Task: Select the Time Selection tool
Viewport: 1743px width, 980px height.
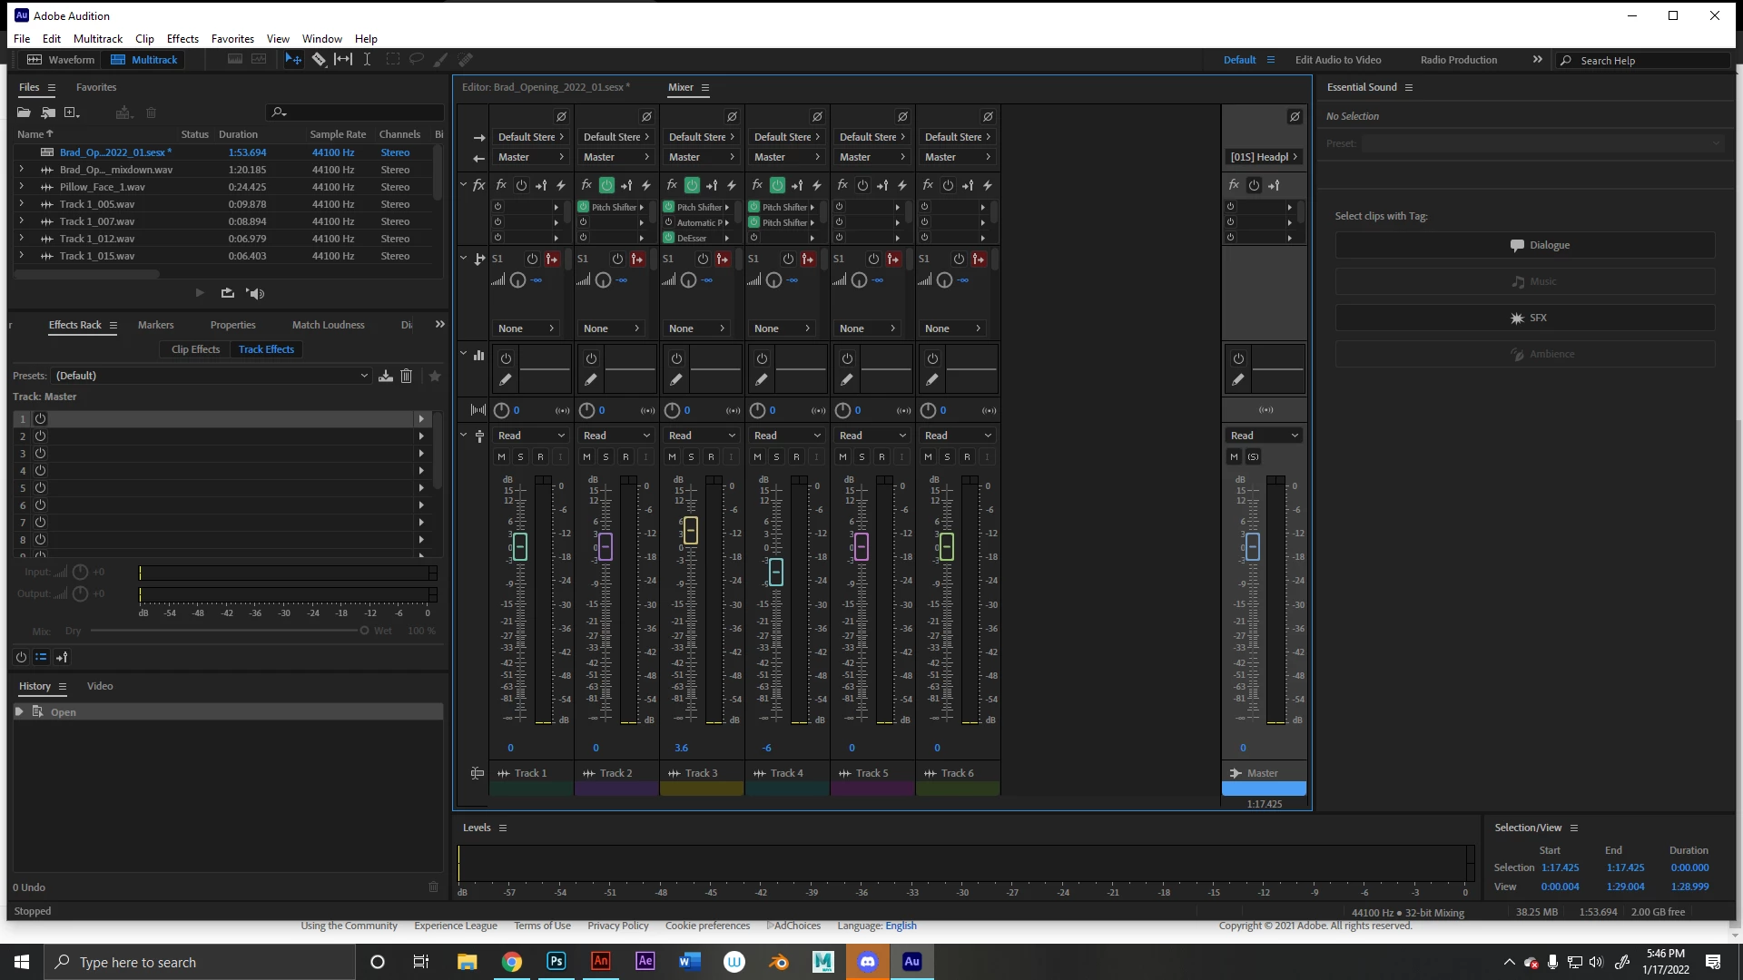Action: 367,59
